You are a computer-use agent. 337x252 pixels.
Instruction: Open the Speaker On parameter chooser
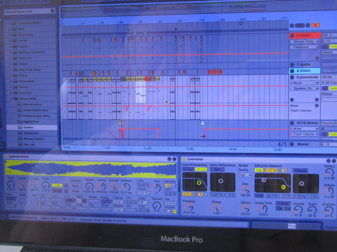click(304, 88)
